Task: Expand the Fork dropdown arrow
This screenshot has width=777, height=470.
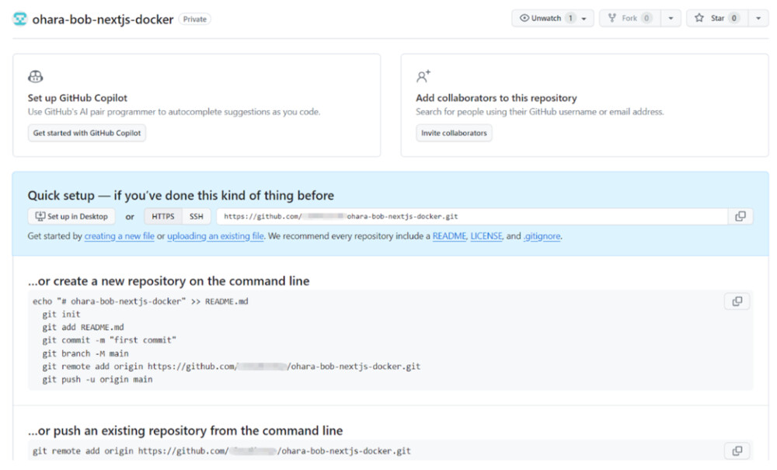Action: 671,19
